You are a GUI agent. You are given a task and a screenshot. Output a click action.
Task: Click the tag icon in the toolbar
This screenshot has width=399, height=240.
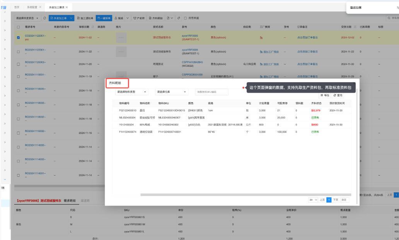[x=178, y=18]
